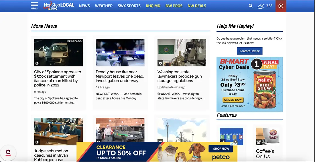The image size is (315, 162).
Task: Click the Nalley Beef Stew can image
Action: [x=265, y=89]
